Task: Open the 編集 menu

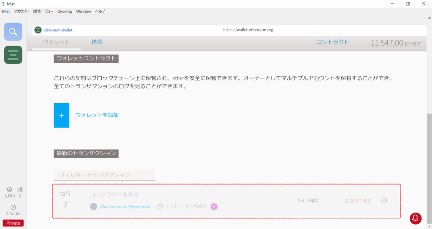Action: pos(37,11)
